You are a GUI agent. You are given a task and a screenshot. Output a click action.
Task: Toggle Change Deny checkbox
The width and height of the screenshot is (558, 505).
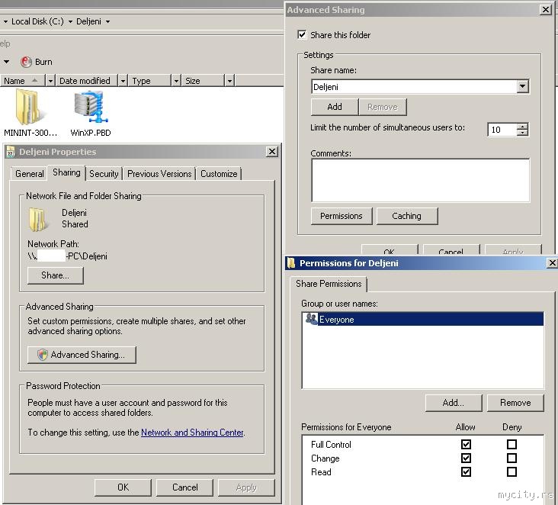tap(511, 458)
